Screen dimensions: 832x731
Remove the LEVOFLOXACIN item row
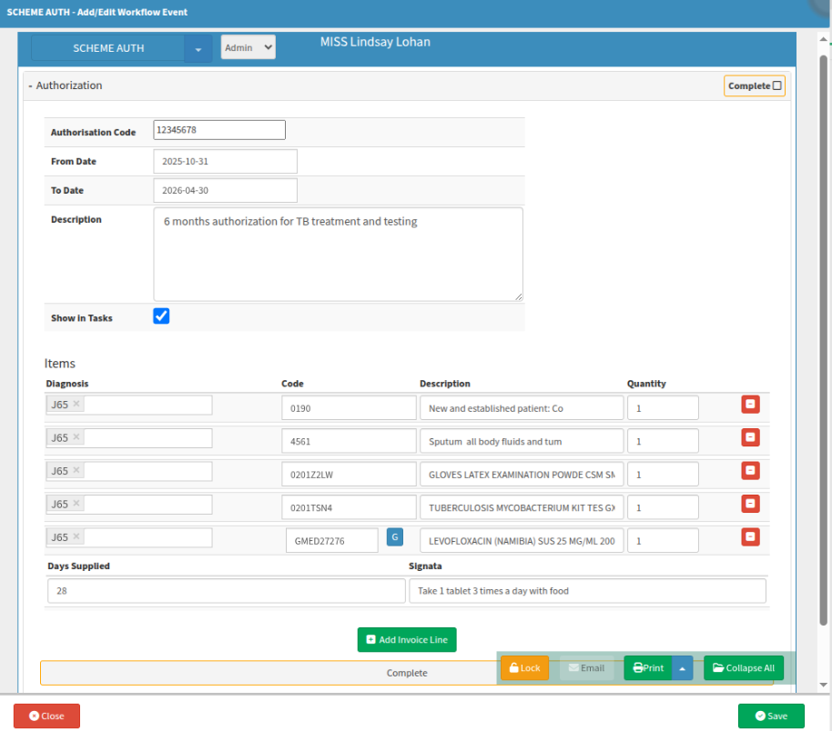tap(750, 537)
